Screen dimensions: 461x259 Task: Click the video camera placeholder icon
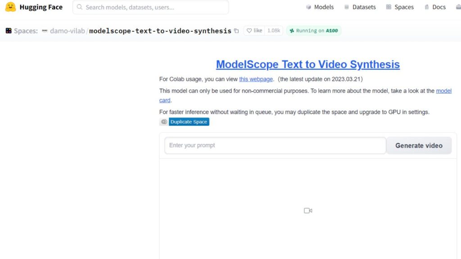[308, 210]
